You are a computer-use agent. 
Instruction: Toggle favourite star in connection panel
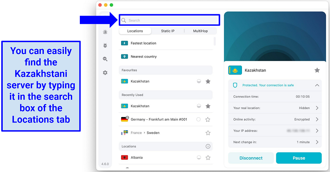tap(317, 70)
